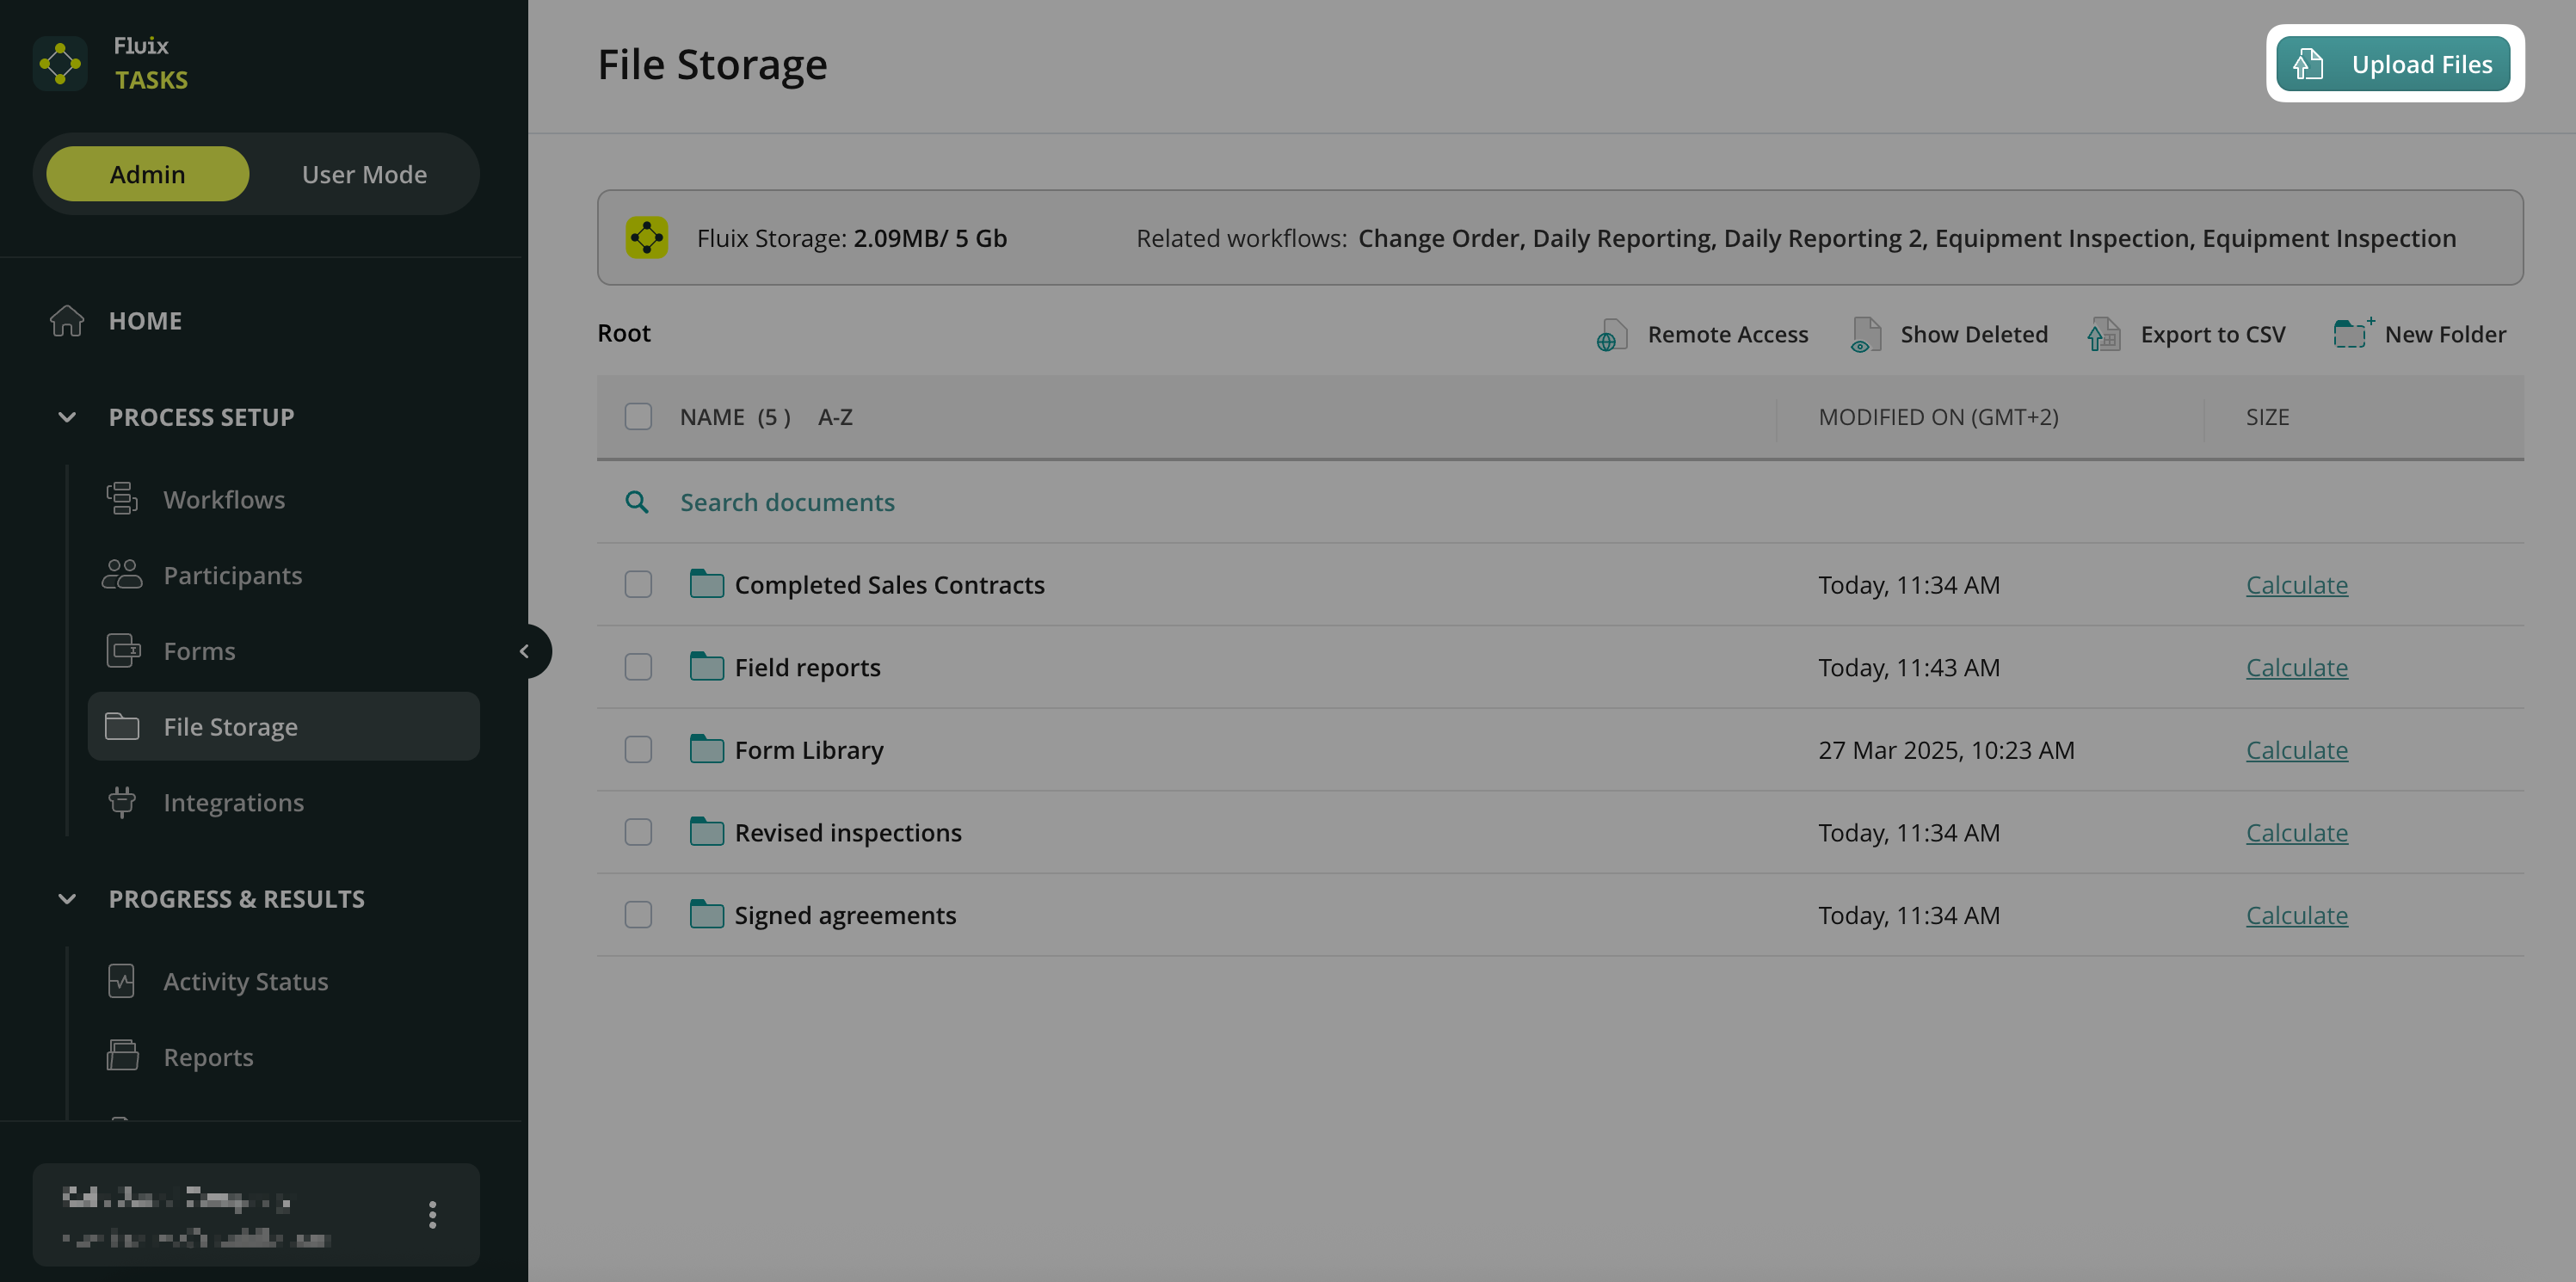Open Workflows from sidebar icon
The height and width of the screenshot is (1282, 2576).
click(122, 498)
